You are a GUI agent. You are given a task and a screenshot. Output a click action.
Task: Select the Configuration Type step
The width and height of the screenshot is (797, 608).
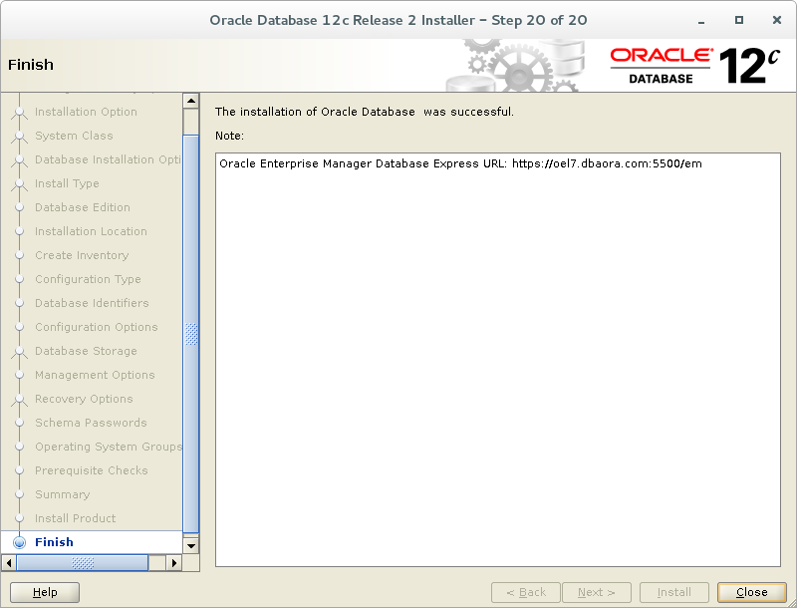coord(88,280)
